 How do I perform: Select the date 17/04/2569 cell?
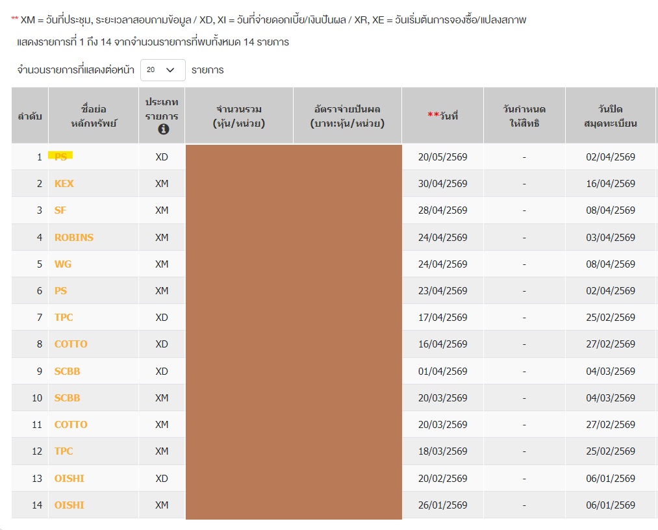coord(443,318)
